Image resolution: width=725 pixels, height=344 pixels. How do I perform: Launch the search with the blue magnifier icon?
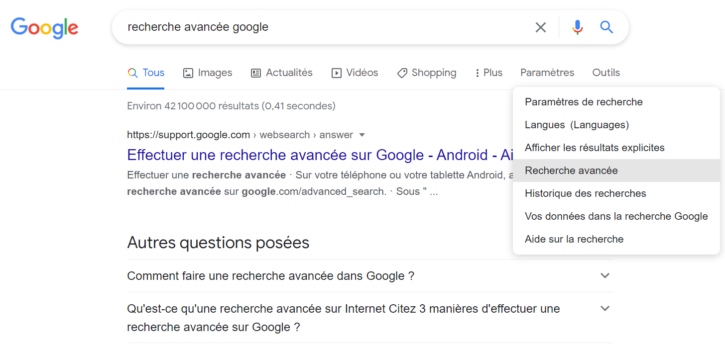click(606, 27)
